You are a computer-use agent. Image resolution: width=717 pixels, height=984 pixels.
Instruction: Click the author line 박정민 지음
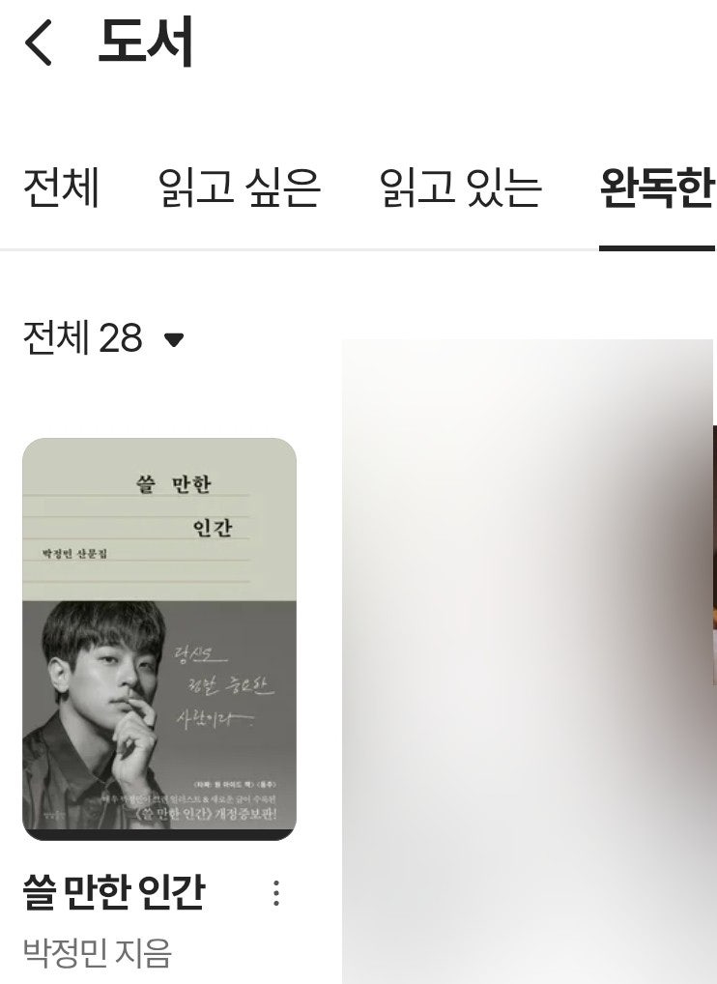pyautogui.click(x=98, y=953)
